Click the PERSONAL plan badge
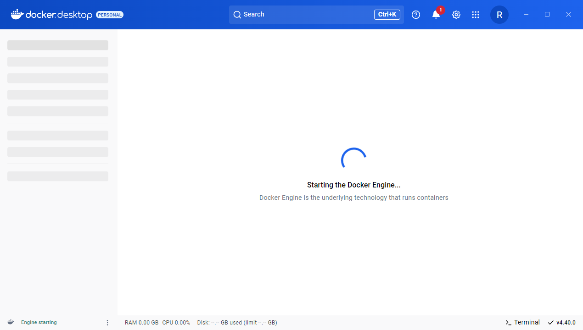Screen dimensions: 583x330 pos(110,15)
